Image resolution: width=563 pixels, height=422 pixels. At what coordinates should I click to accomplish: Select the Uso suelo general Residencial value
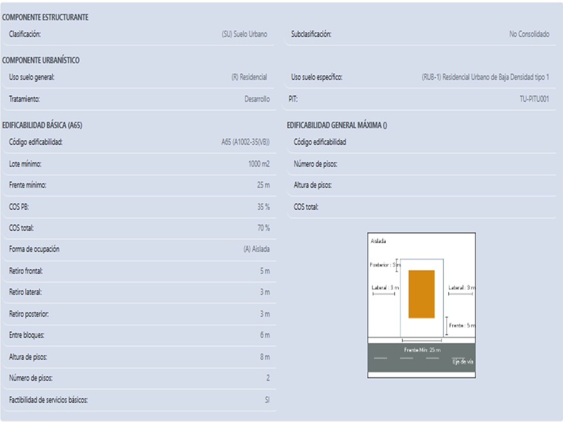tap(249, 77)
